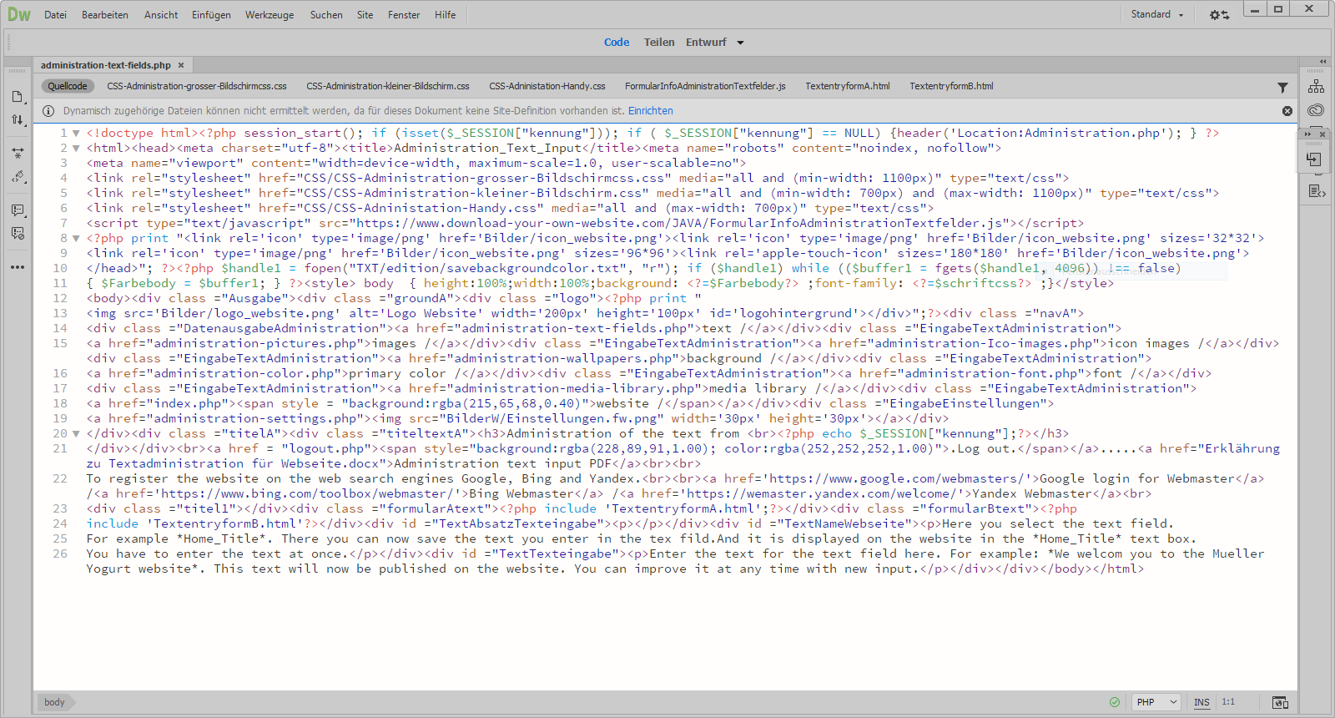Open the Files panel site-tree icon

point(1316,87)
